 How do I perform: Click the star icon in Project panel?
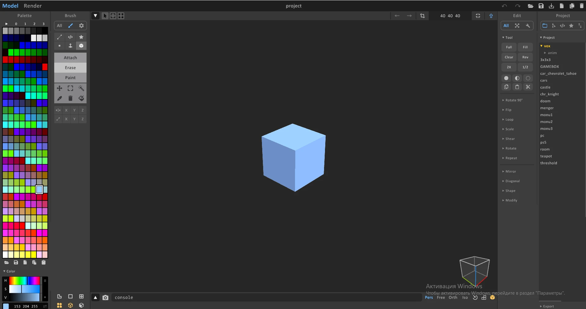(571, 26)
